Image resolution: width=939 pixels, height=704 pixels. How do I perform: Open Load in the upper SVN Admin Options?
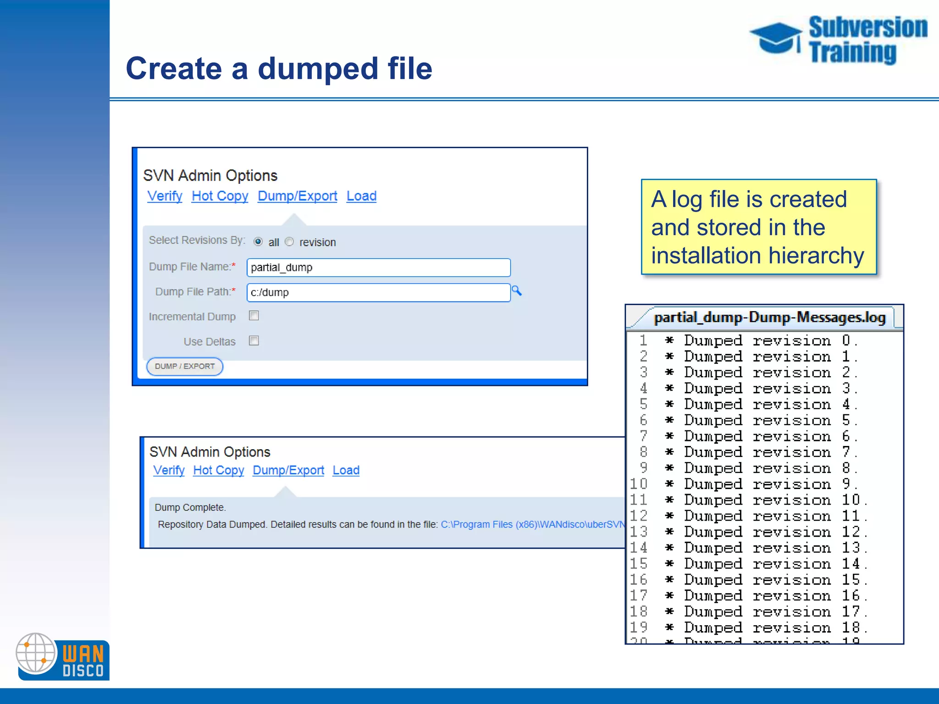point(362,196)
